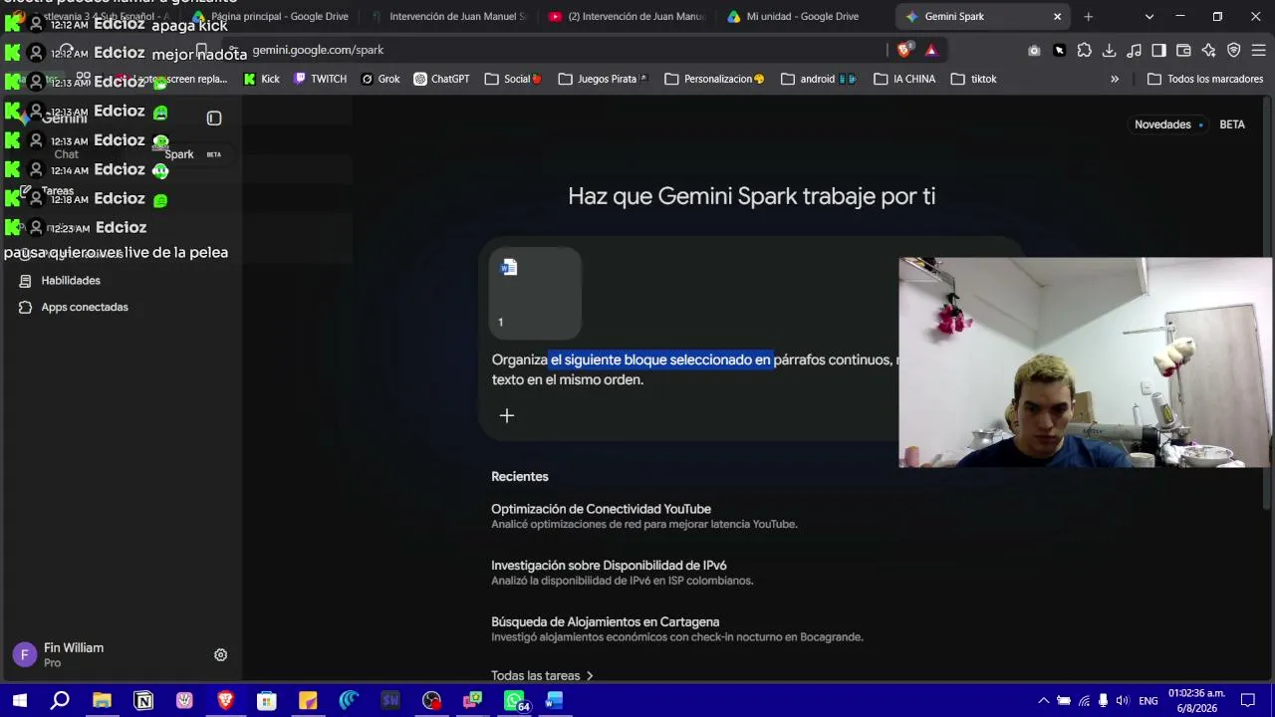The width and height of the screenshot is (1275, 717).
Task: Expand the Personalizacion bookmarks folder
Action: point(714,79)
